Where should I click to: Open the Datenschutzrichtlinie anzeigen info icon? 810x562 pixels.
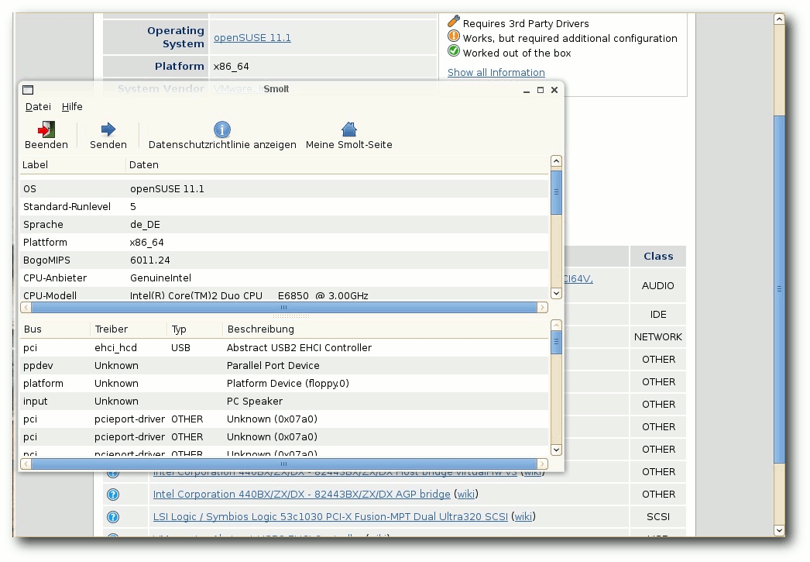point(222,129)
